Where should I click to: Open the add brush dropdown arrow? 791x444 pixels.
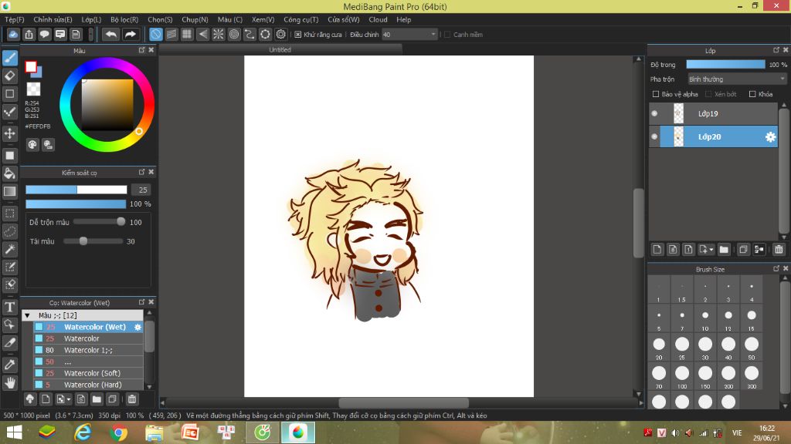pos(69,400)
